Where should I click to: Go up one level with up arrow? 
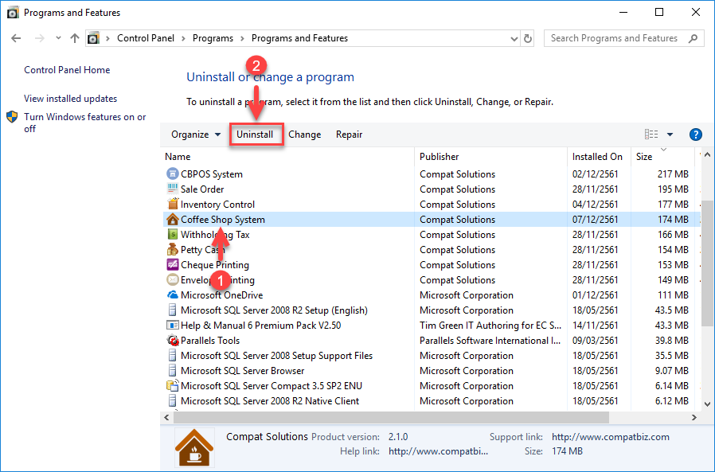click(x=75, y=38)
